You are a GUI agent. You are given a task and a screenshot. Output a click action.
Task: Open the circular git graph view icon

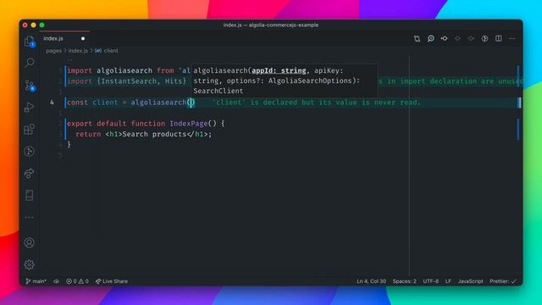[30, 151]
